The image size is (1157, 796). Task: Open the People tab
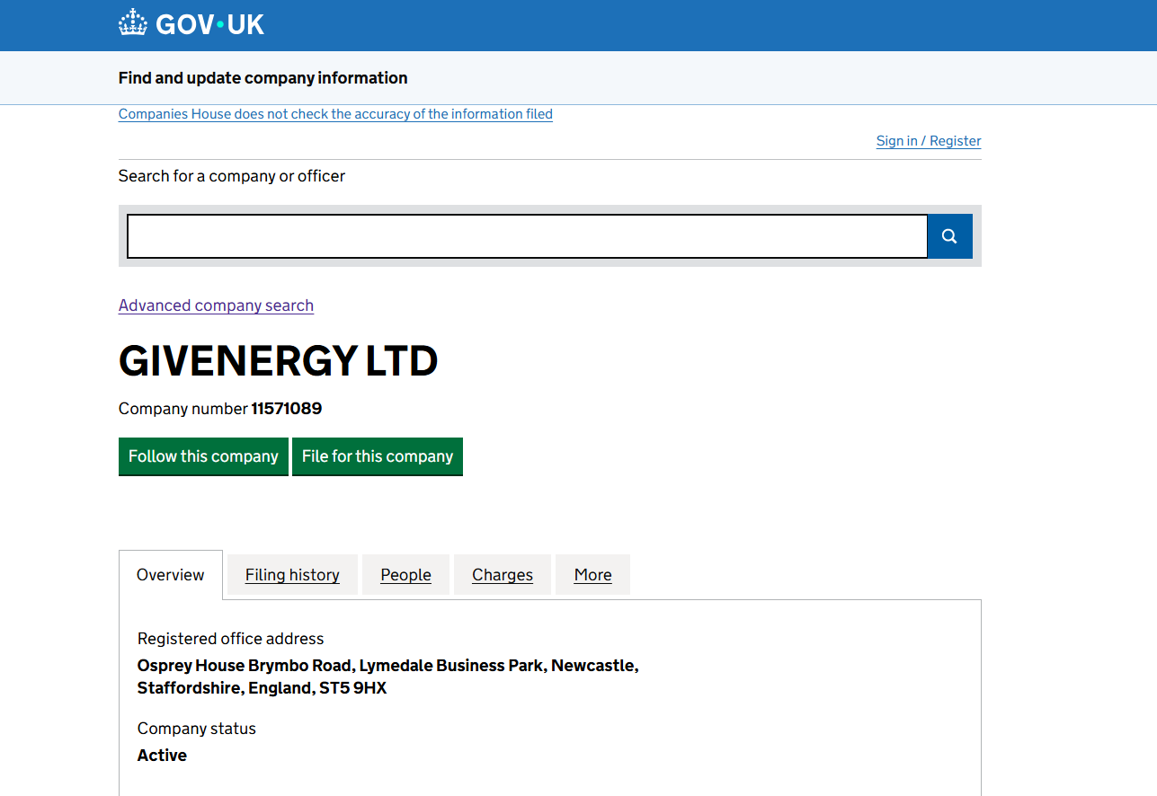(x=405, y=575)
